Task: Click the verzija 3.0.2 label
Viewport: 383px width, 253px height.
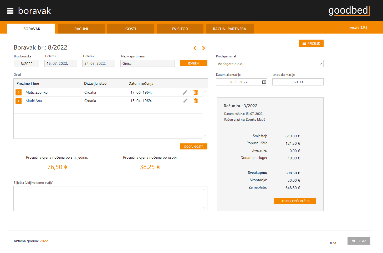Action: 358,27
